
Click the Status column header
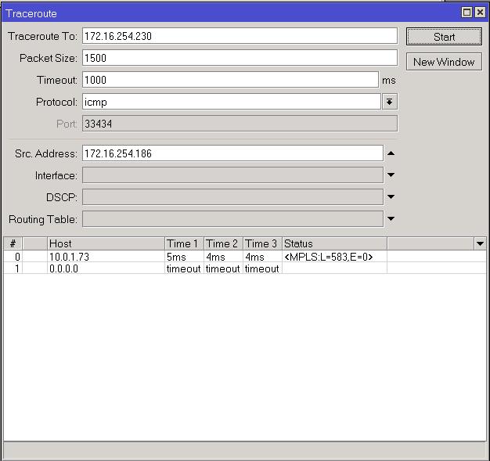[x=334, y=243]
